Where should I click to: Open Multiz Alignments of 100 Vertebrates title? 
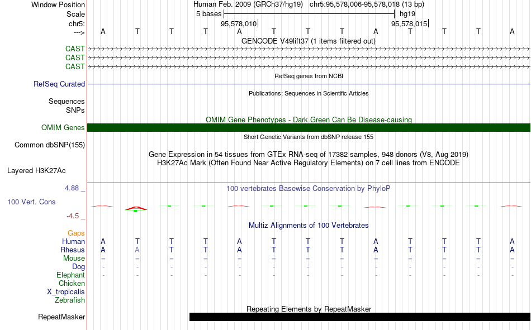[309, 226]
